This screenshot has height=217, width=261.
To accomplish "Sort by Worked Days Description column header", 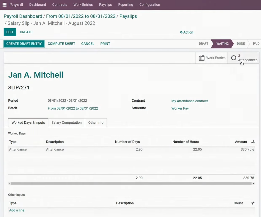I will pos(55,142).
